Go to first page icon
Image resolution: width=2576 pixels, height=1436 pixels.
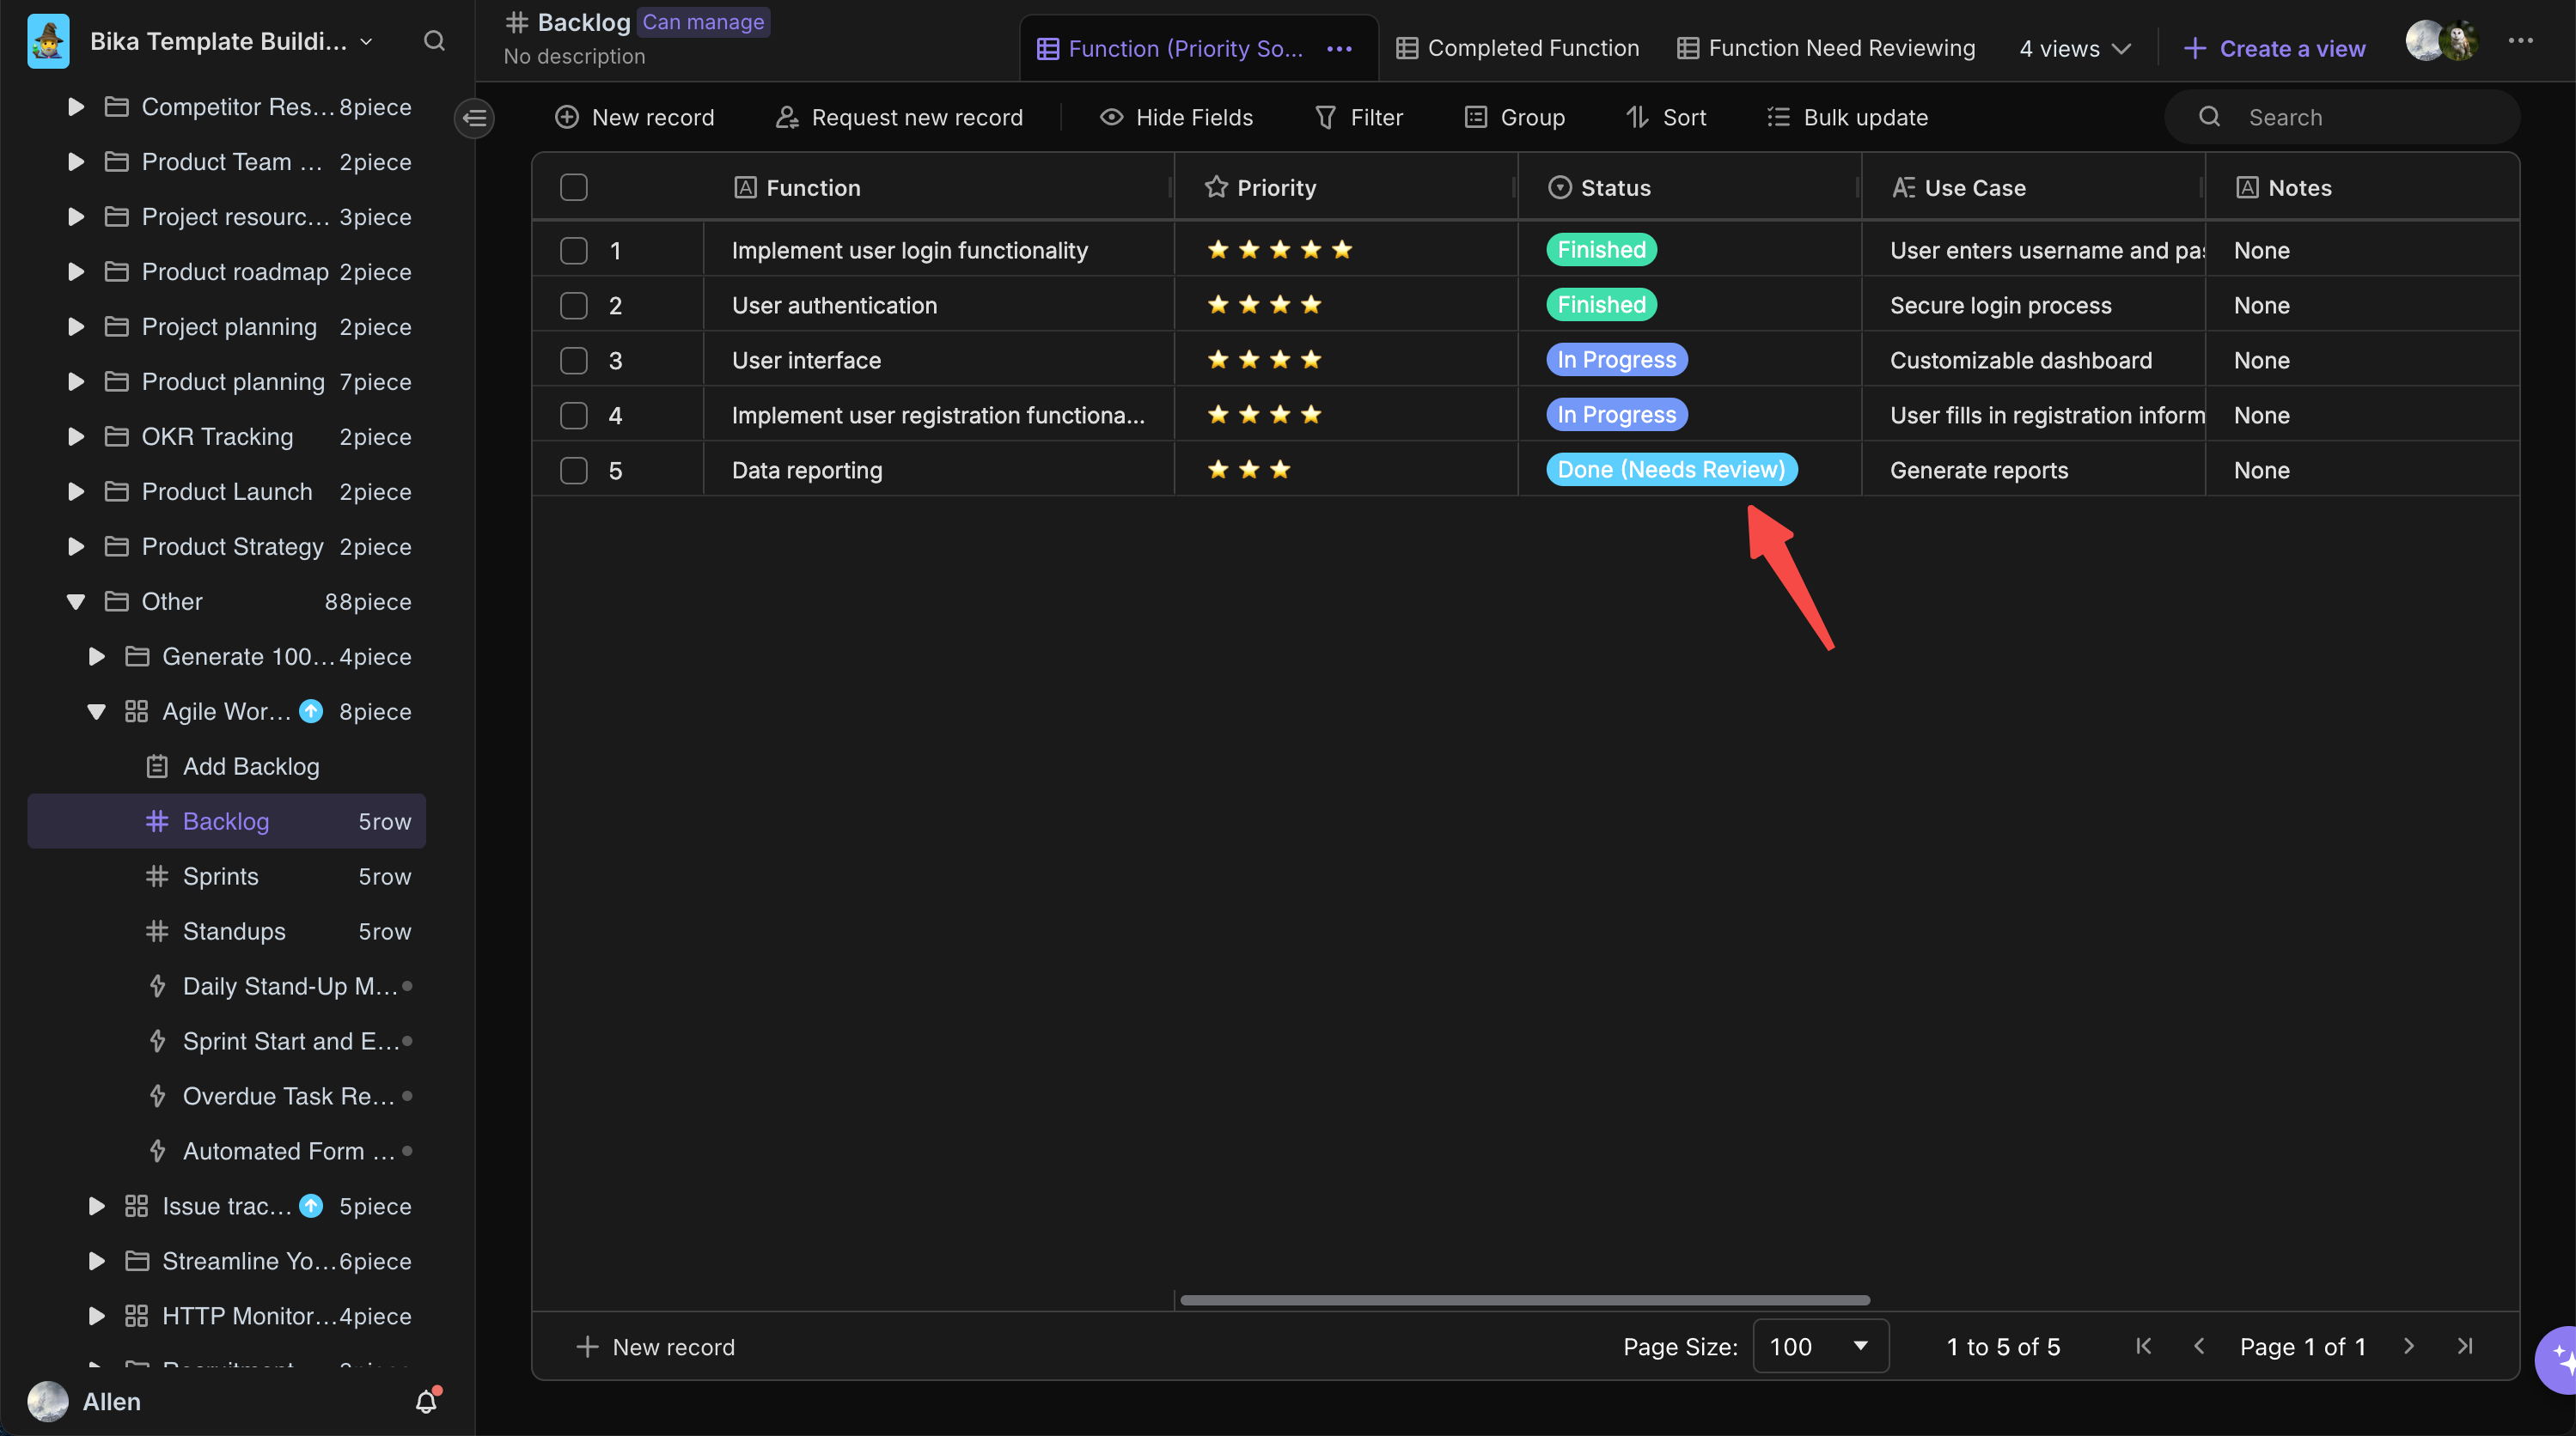[2143, 1346]
